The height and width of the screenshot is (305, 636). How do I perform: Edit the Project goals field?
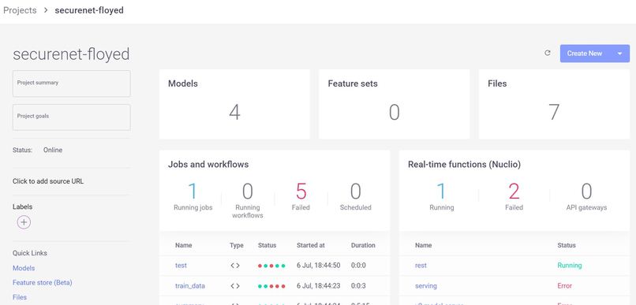(71, 117)
